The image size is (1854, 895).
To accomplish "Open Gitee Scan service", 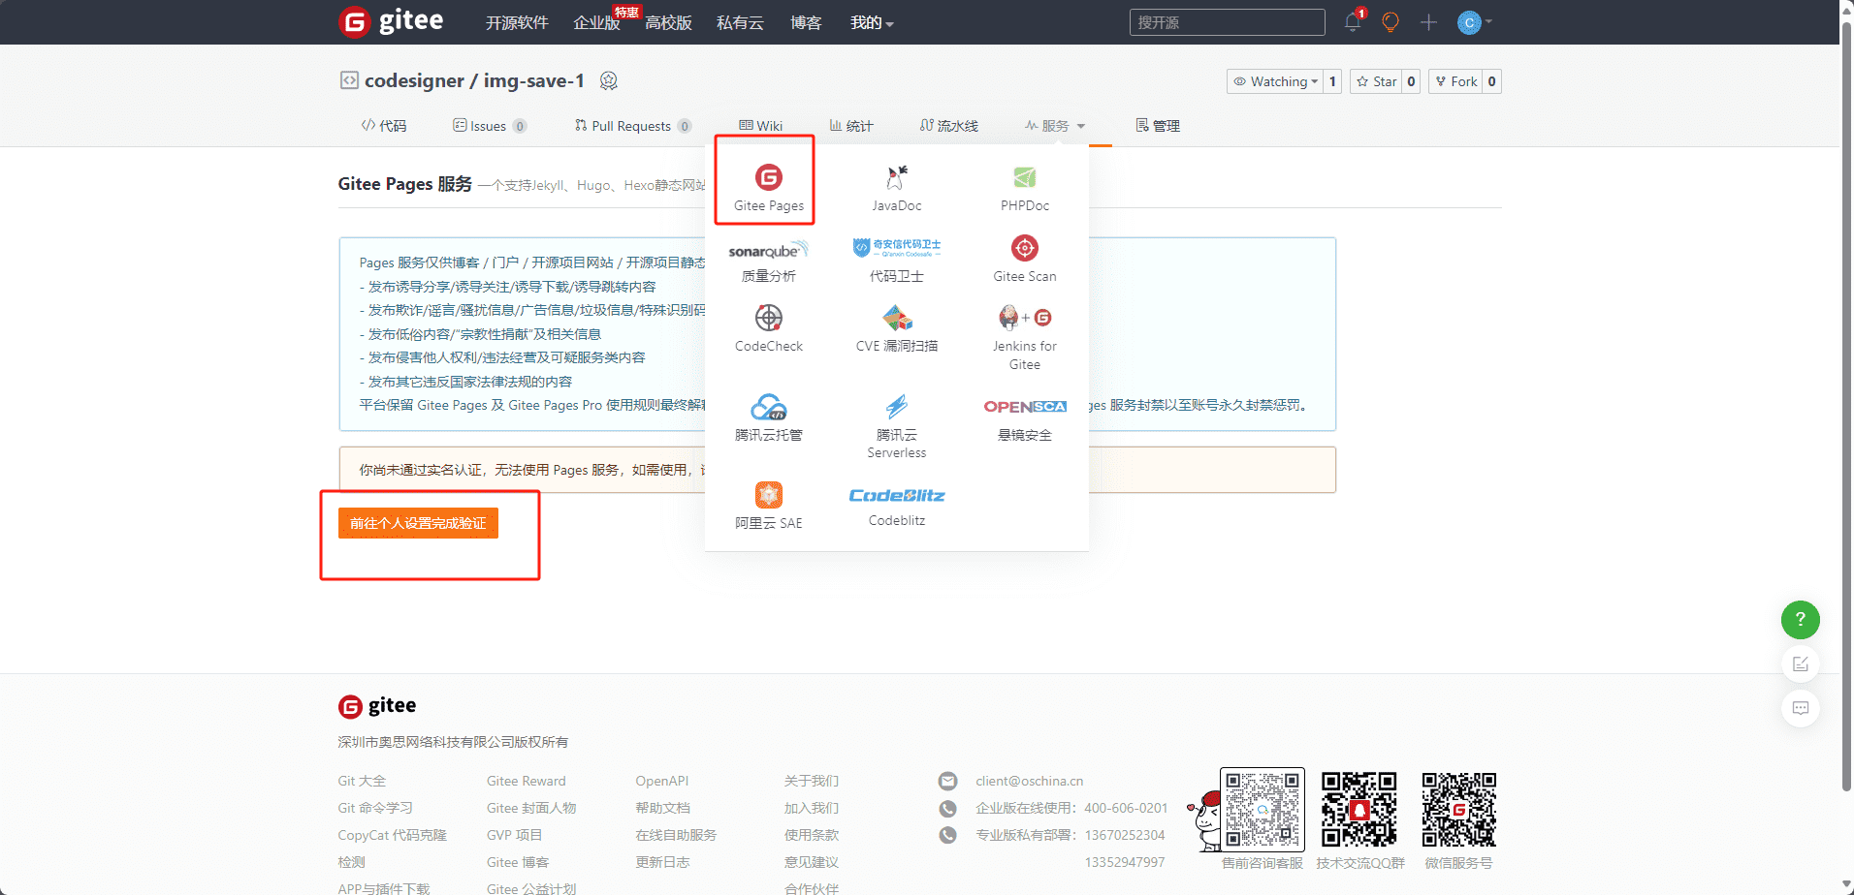I will coord(1024,260).
